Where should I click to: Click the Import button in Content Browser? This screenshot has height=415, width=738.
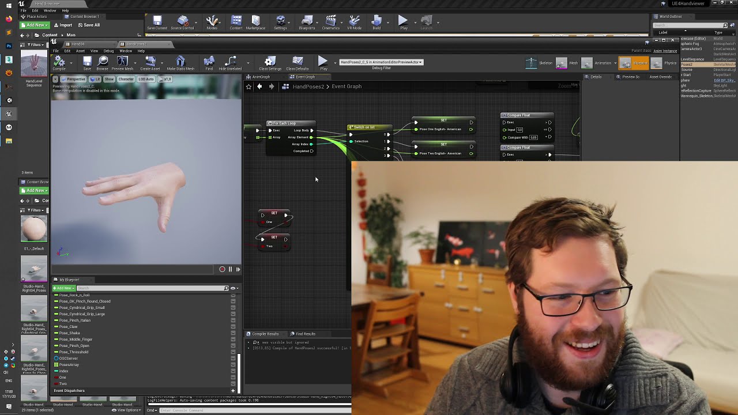pos(63,25)
